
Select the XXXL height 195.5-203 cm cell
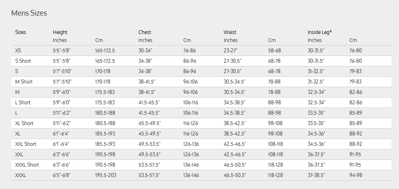[105, 175]
